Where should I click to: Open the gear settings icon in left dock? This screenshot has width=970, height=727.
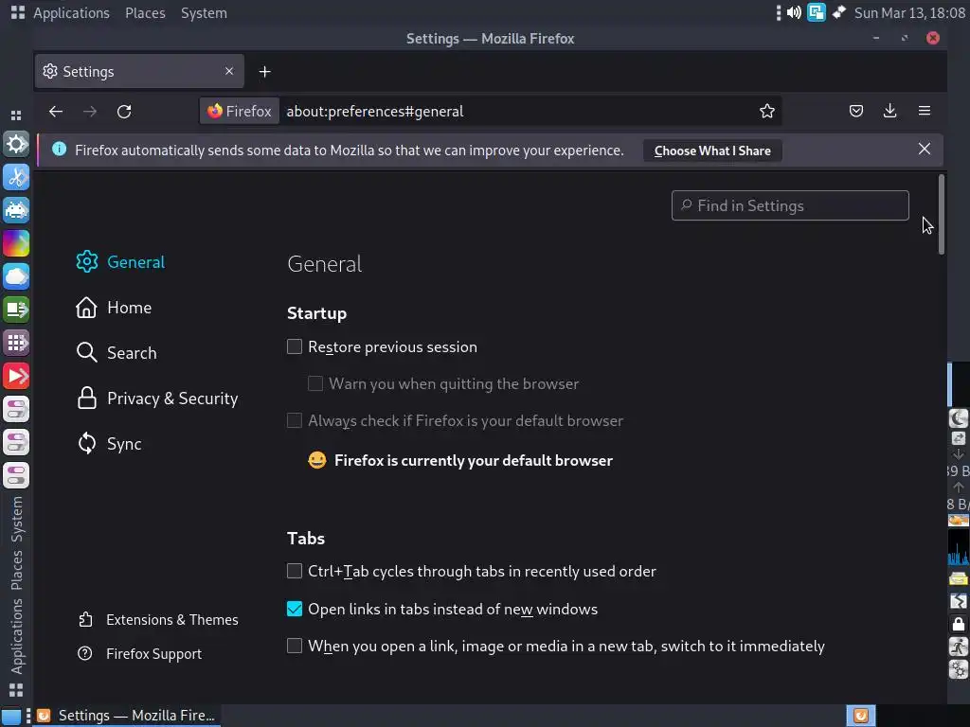tap(16, 144)
